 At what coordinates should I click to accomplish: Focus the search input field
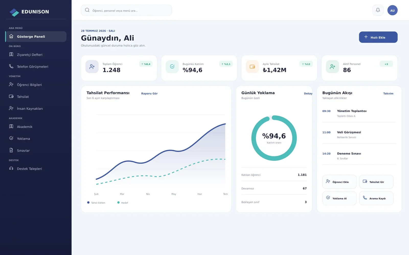coord(126,10)
